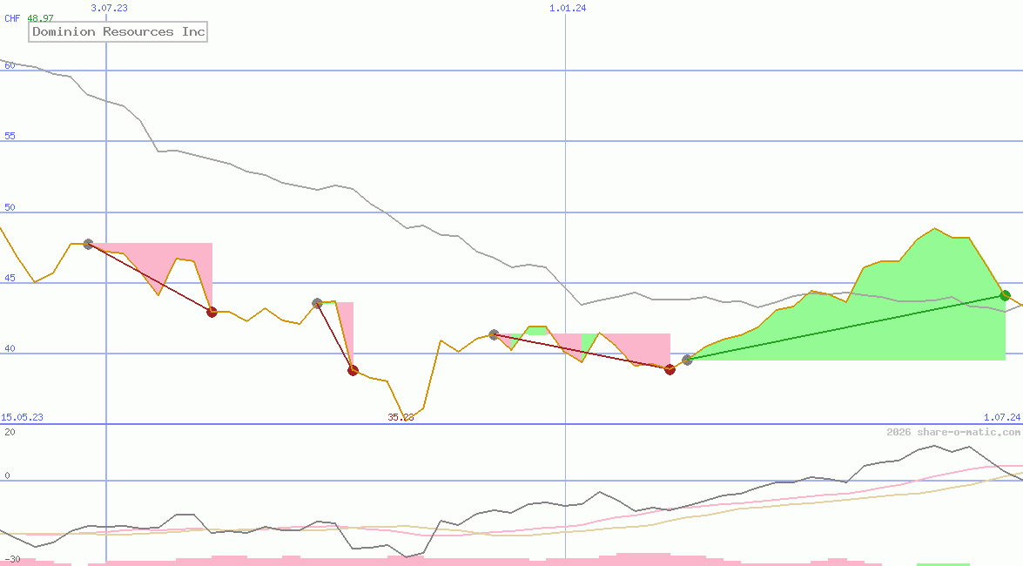The image size is (1023, 566).
Task: Click the first red exit dot near 43
Action: pos(212,312)
